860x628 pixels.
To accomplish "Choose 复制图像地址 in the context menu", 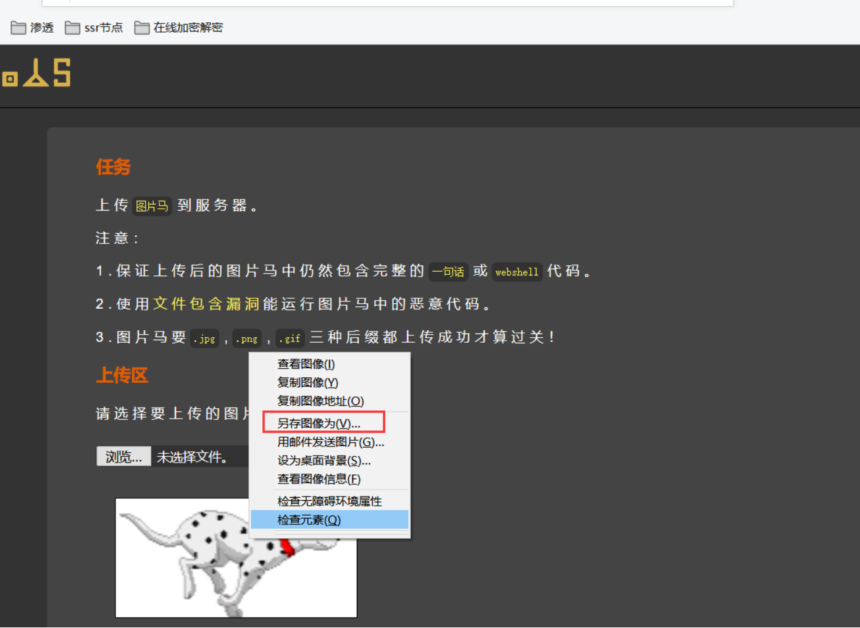I will tap(320, 401).
